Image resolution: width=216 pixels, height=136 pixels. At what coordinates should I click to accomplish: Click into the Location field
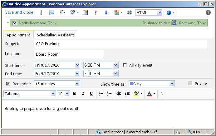(x=68, y=54)
